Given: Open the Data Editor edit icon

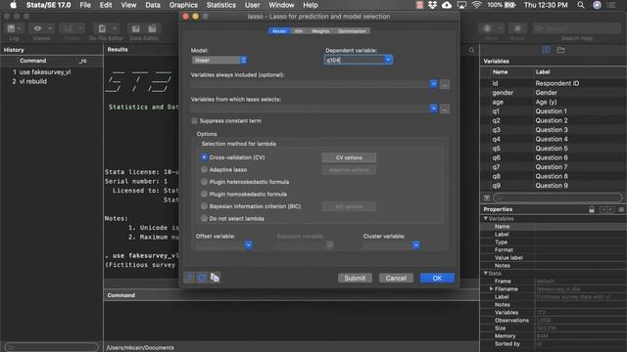Looking at the screenshot, I should coord(136,28).
